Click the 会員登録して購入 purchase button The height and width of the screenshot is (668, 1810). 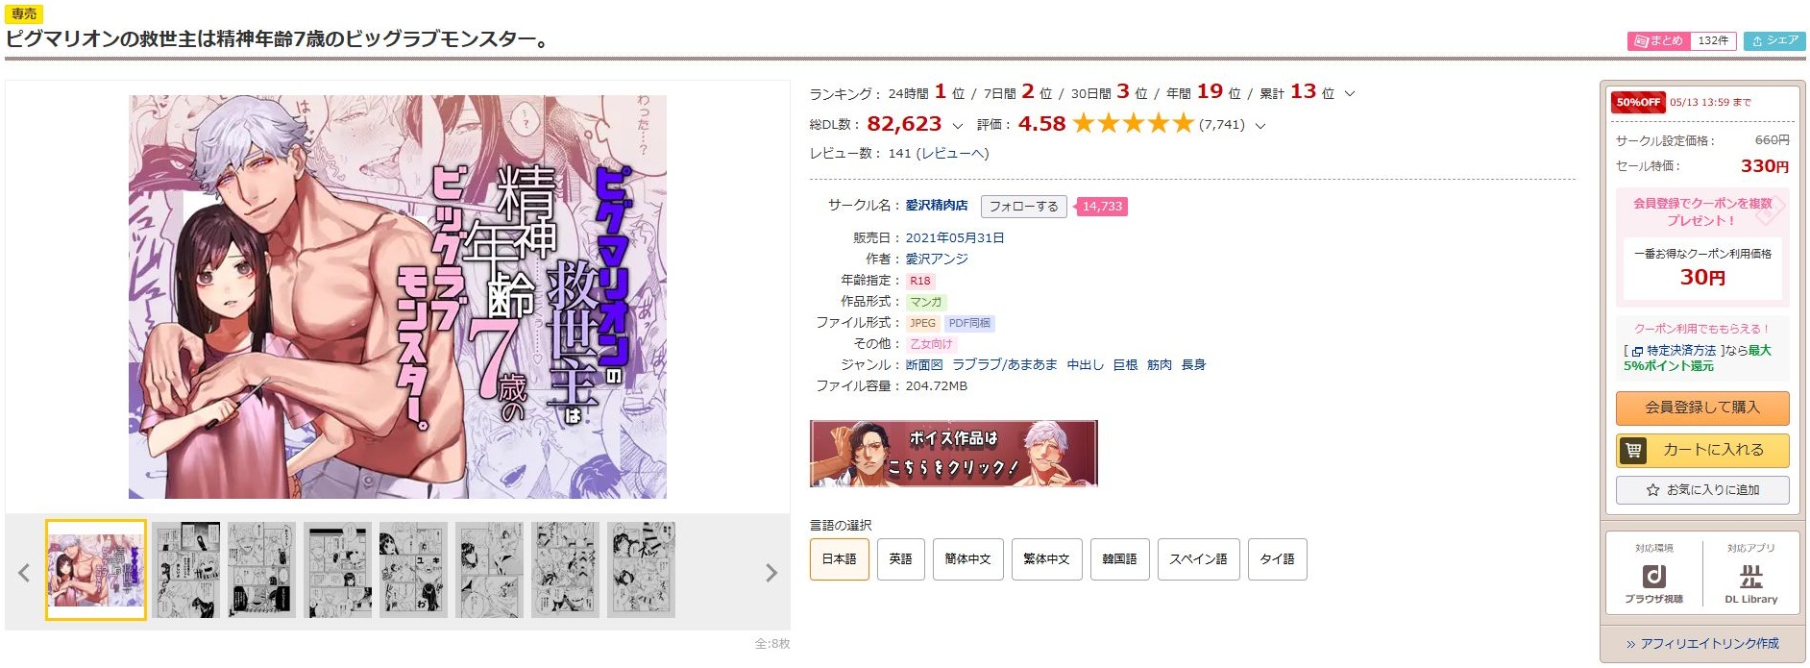tap(1702, 408)
